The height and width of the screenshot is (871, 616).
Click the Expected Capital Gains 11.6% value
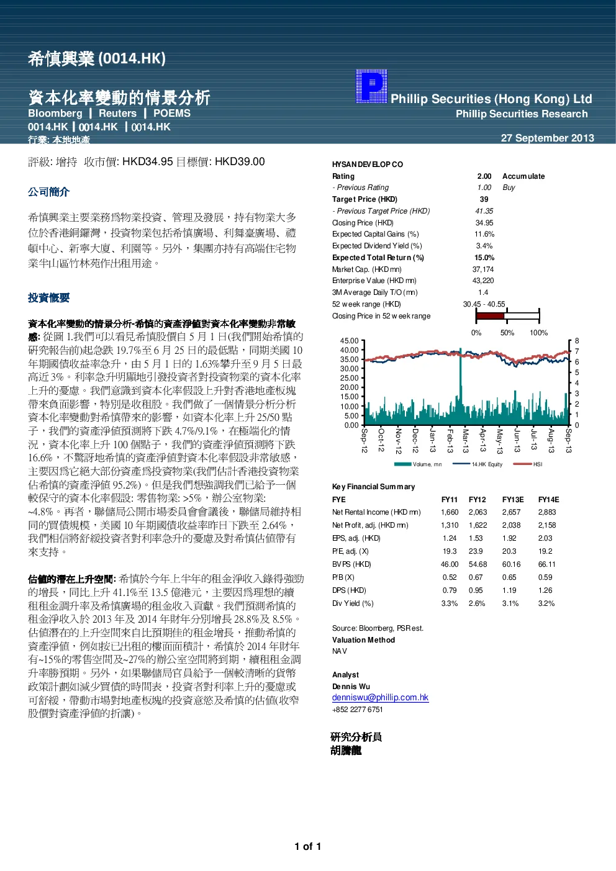pyautogui.click(x=484, y=234)
